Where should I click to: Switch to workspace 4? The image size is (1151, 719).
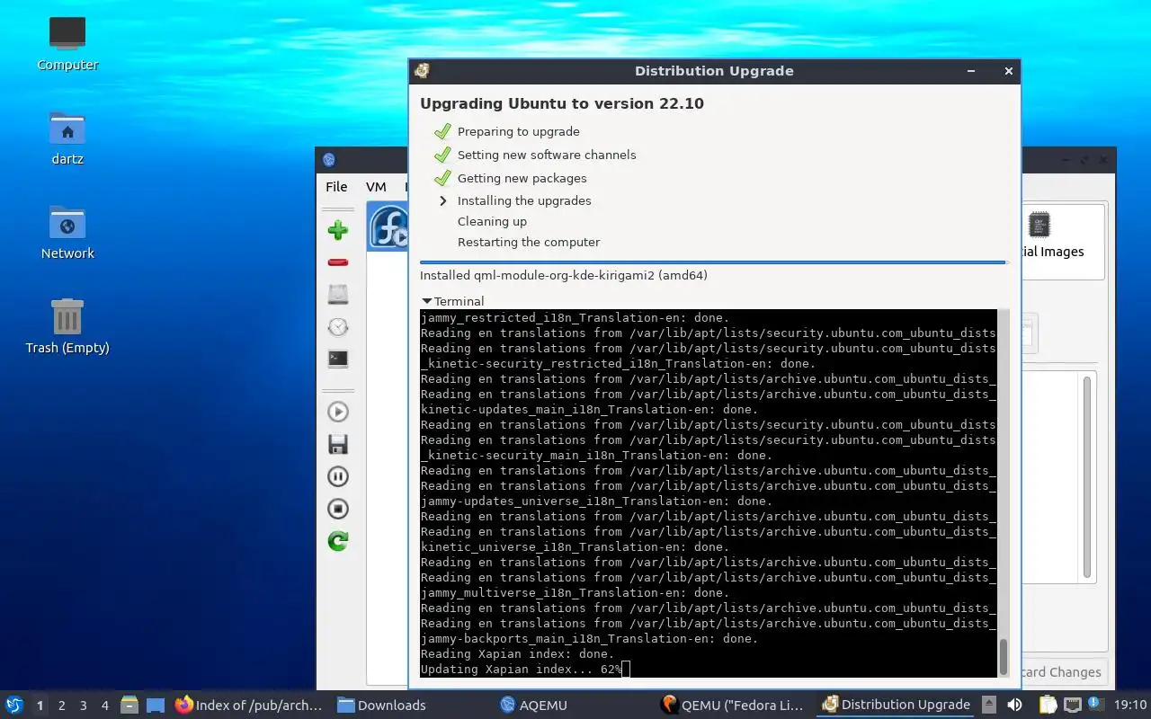[x=105, y=706]
